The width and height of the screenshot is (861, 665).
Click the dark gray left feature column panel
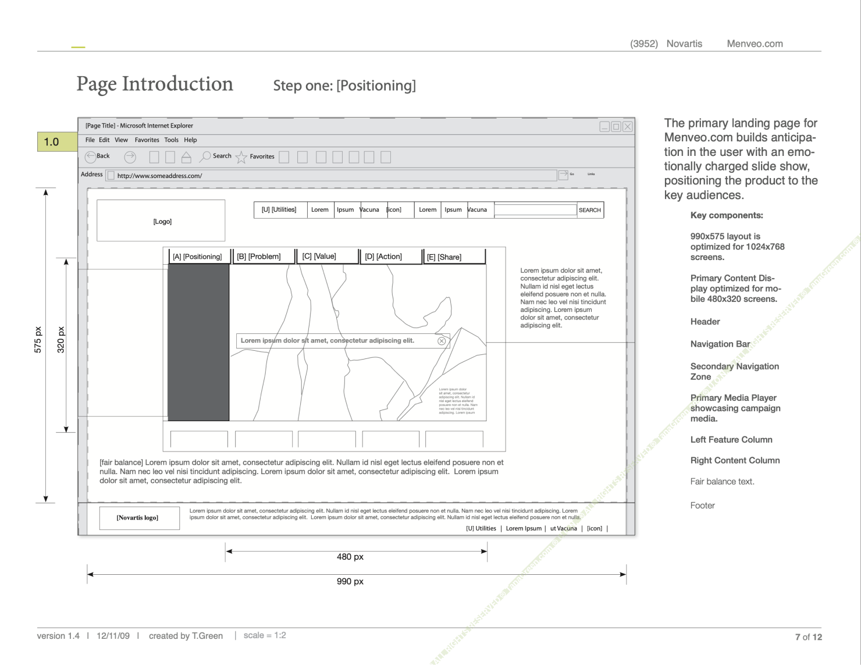(x=198, y=343)
